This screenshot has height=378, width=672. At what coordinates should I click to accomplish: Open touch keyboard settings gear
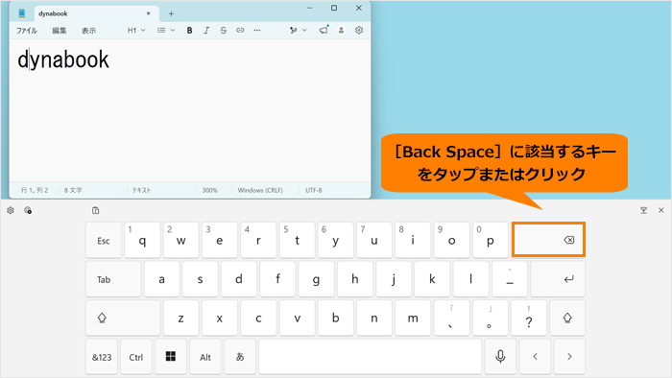click(x=11, y=210)
